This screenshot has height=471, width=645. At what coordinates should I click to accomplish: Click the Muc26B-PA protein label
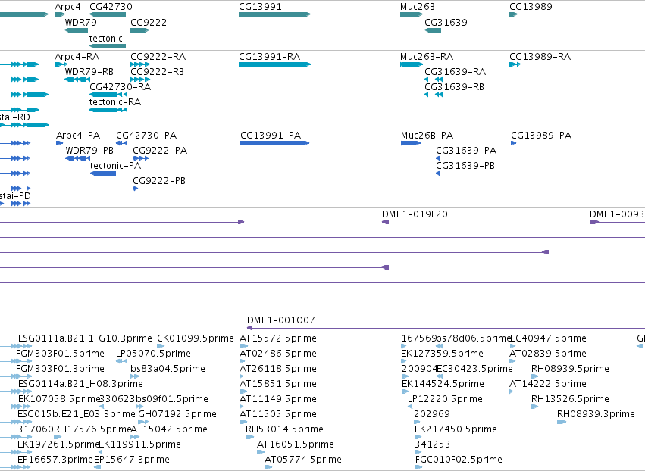pos(427,136)
